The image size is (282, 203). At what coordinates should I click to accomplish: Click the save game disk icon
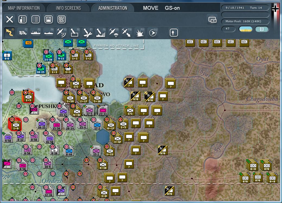(49, 19)
